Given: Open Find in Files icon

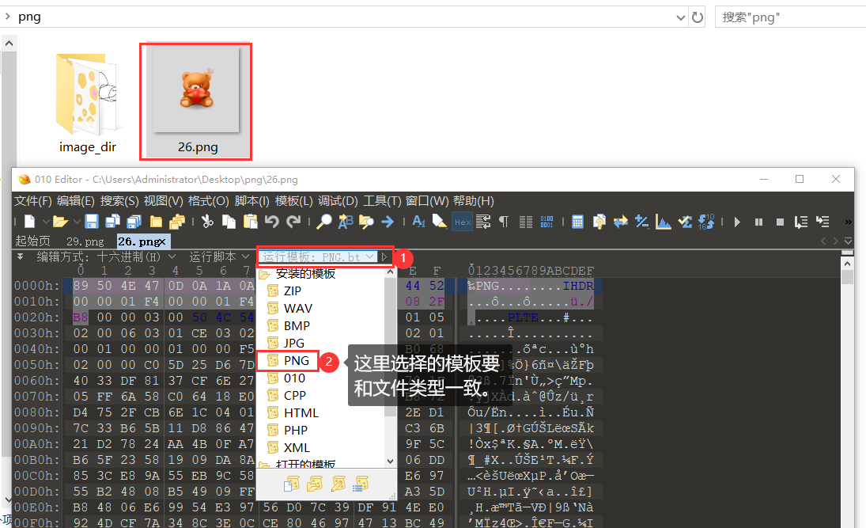Looking at the screenshot, I should tap(367, 222).
